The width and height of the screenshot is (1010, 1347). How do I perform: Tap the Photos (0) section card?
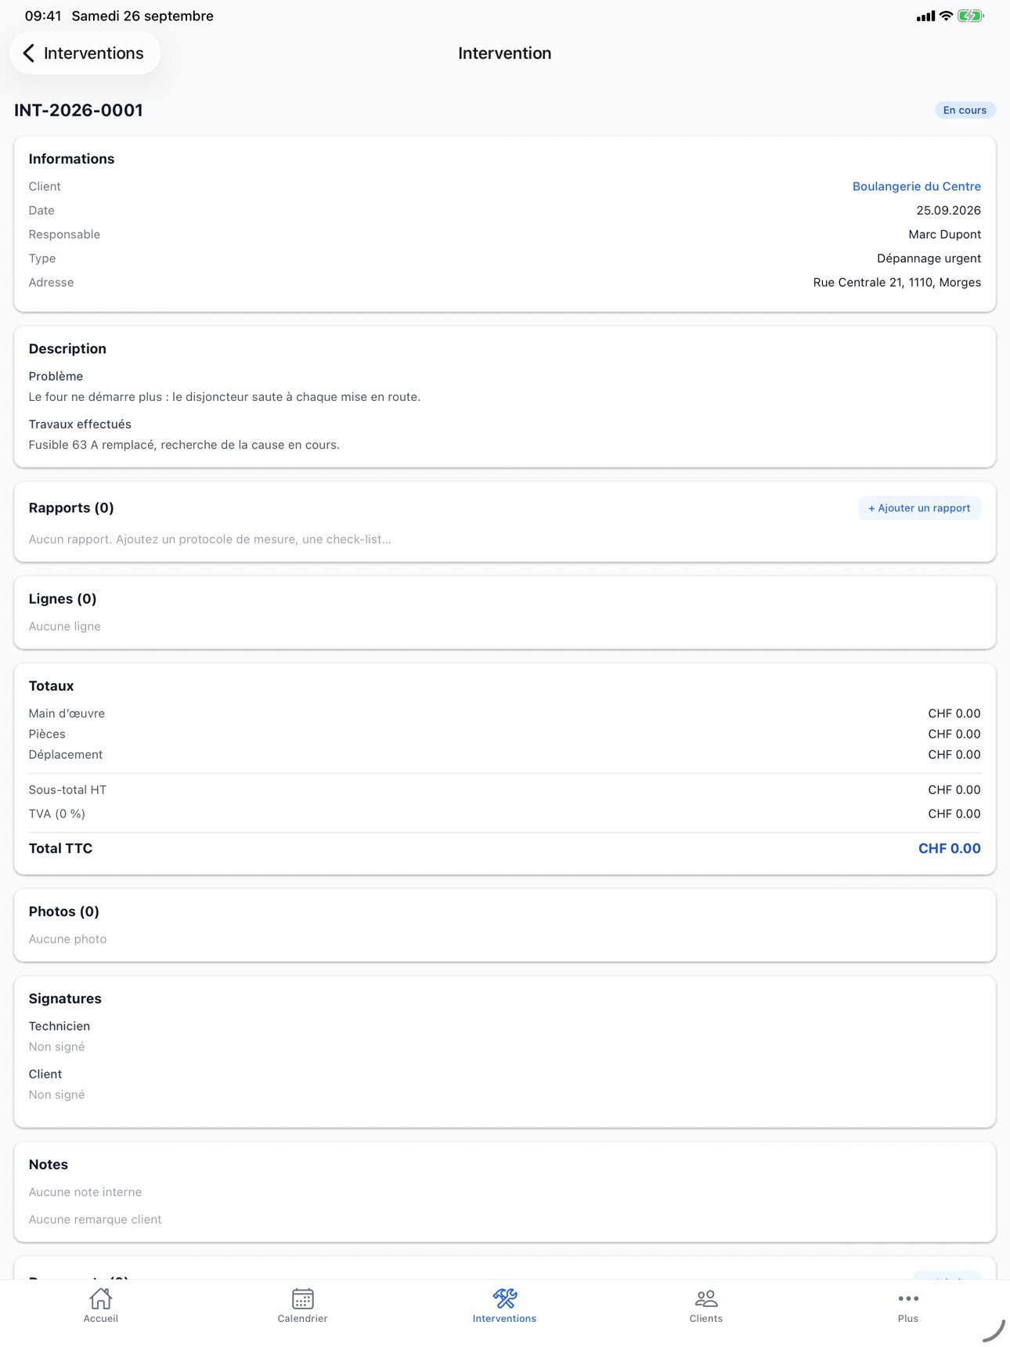505,925
